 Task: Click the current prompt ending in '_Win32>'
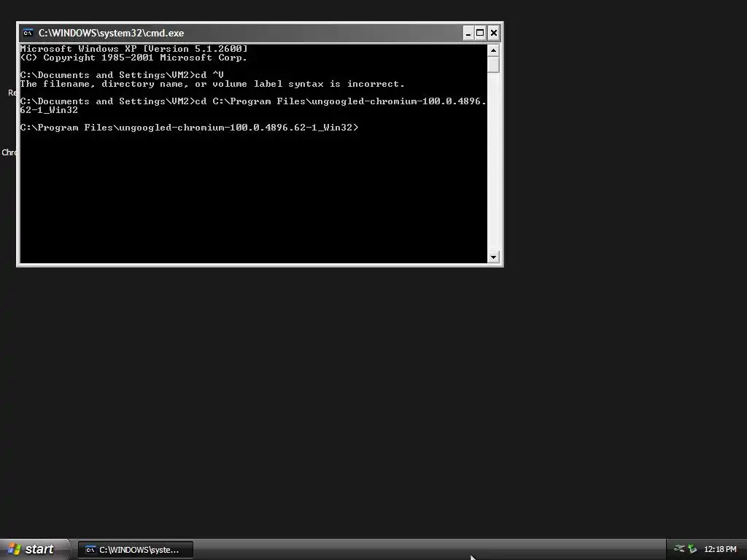189,128
